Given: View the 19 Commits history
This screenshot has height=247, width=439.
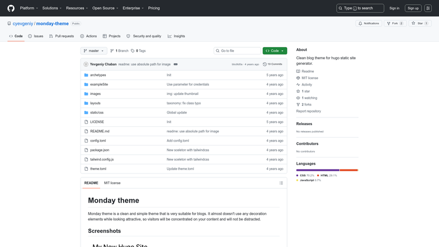Looking at the screenshot, I should point(272,64).
